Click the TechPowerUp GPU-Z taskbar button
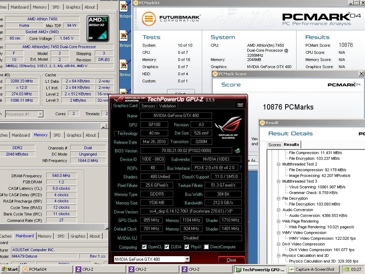Image resolution: width=365 pixels, height=274 pixels. 260,270
